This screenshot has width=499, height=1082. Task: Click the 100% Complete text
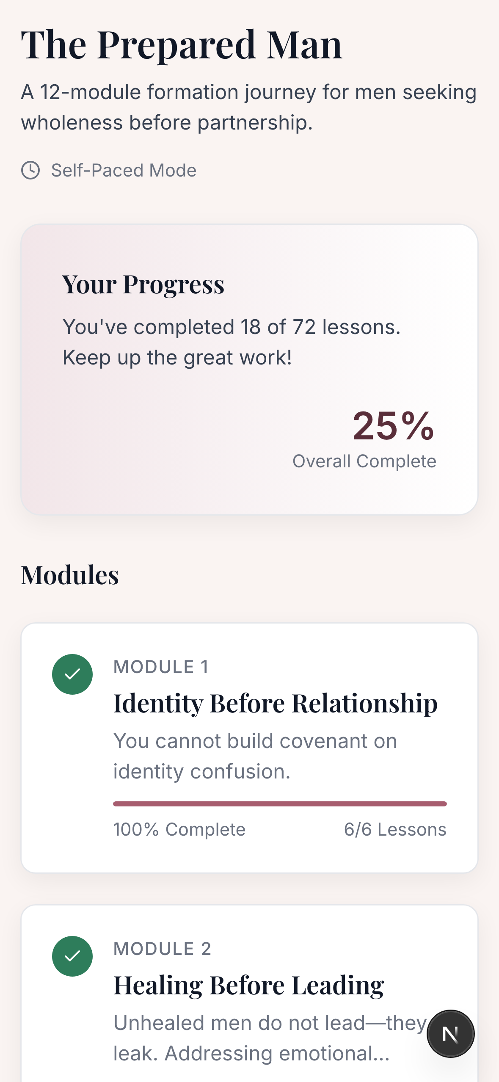178,829
